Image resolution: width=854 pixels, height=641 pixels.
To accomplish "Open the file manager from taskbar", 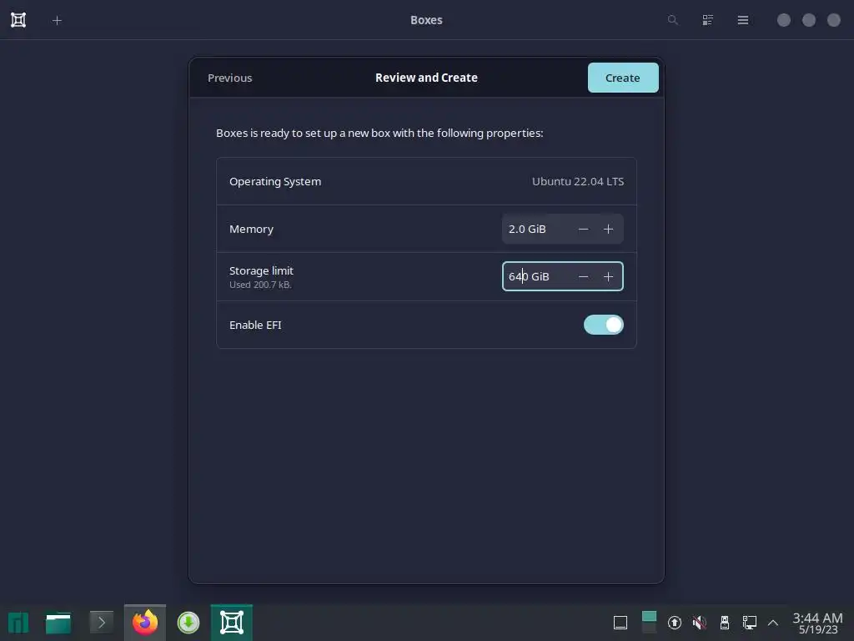I will [x=58, y=623].
